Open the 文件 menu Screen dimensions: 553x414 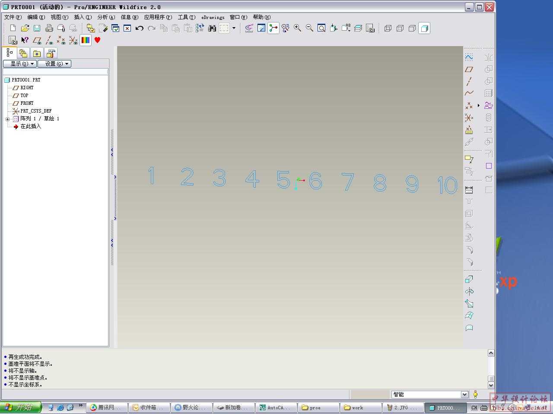[x=13, y=17]
